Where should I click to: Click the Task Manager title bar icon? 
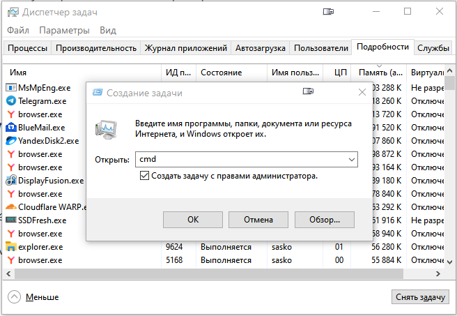[x=13, y=13]
